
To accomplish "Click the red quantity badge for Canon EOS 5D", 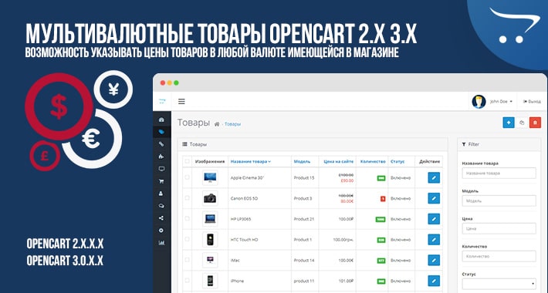I will 383,199.
